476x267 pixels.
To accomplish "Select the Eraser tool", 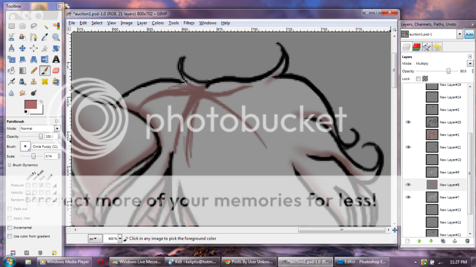I will (56, 70).
